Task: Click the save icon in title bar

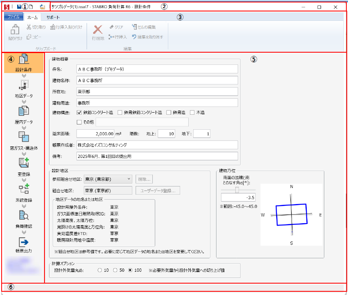Action: tap(19, 7)
